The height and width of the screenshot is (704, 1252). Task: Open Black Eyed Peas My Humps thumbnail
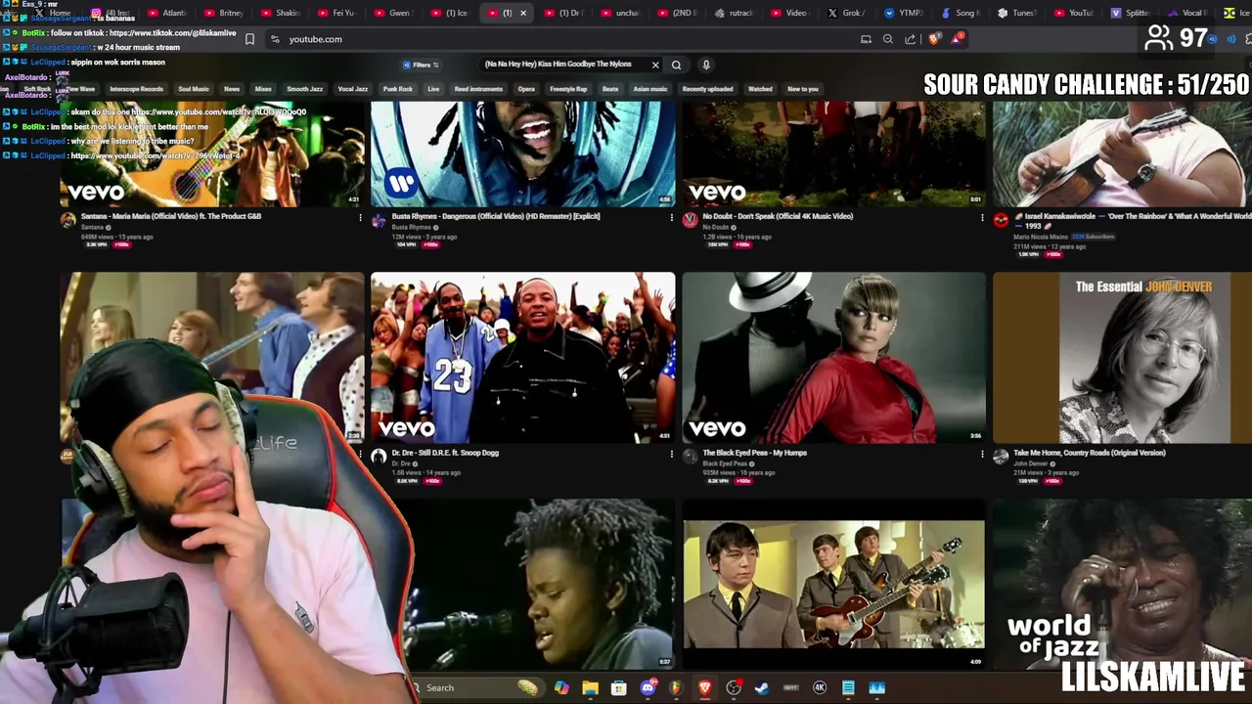pos(833,357)
